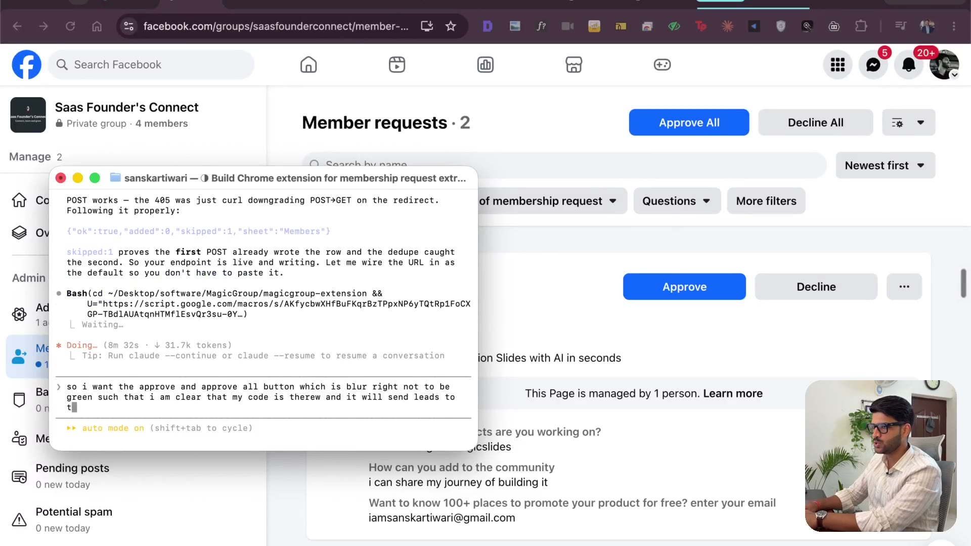Click the page's vertical scrollbar thumb
971x546 pixels.
[964, 283]
